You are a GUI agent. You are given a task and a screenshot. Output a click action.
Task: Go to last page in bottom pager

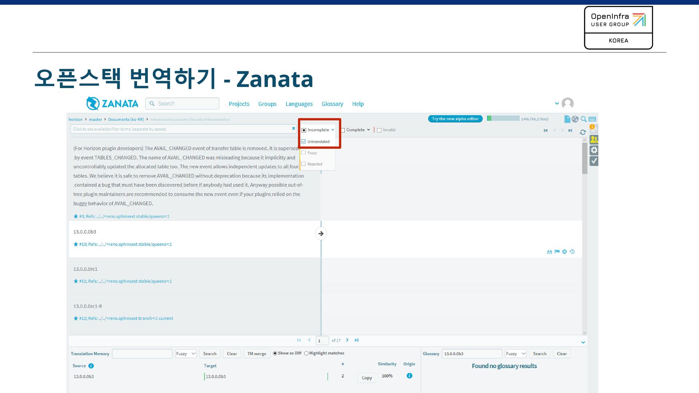click(x=357, y=340)
